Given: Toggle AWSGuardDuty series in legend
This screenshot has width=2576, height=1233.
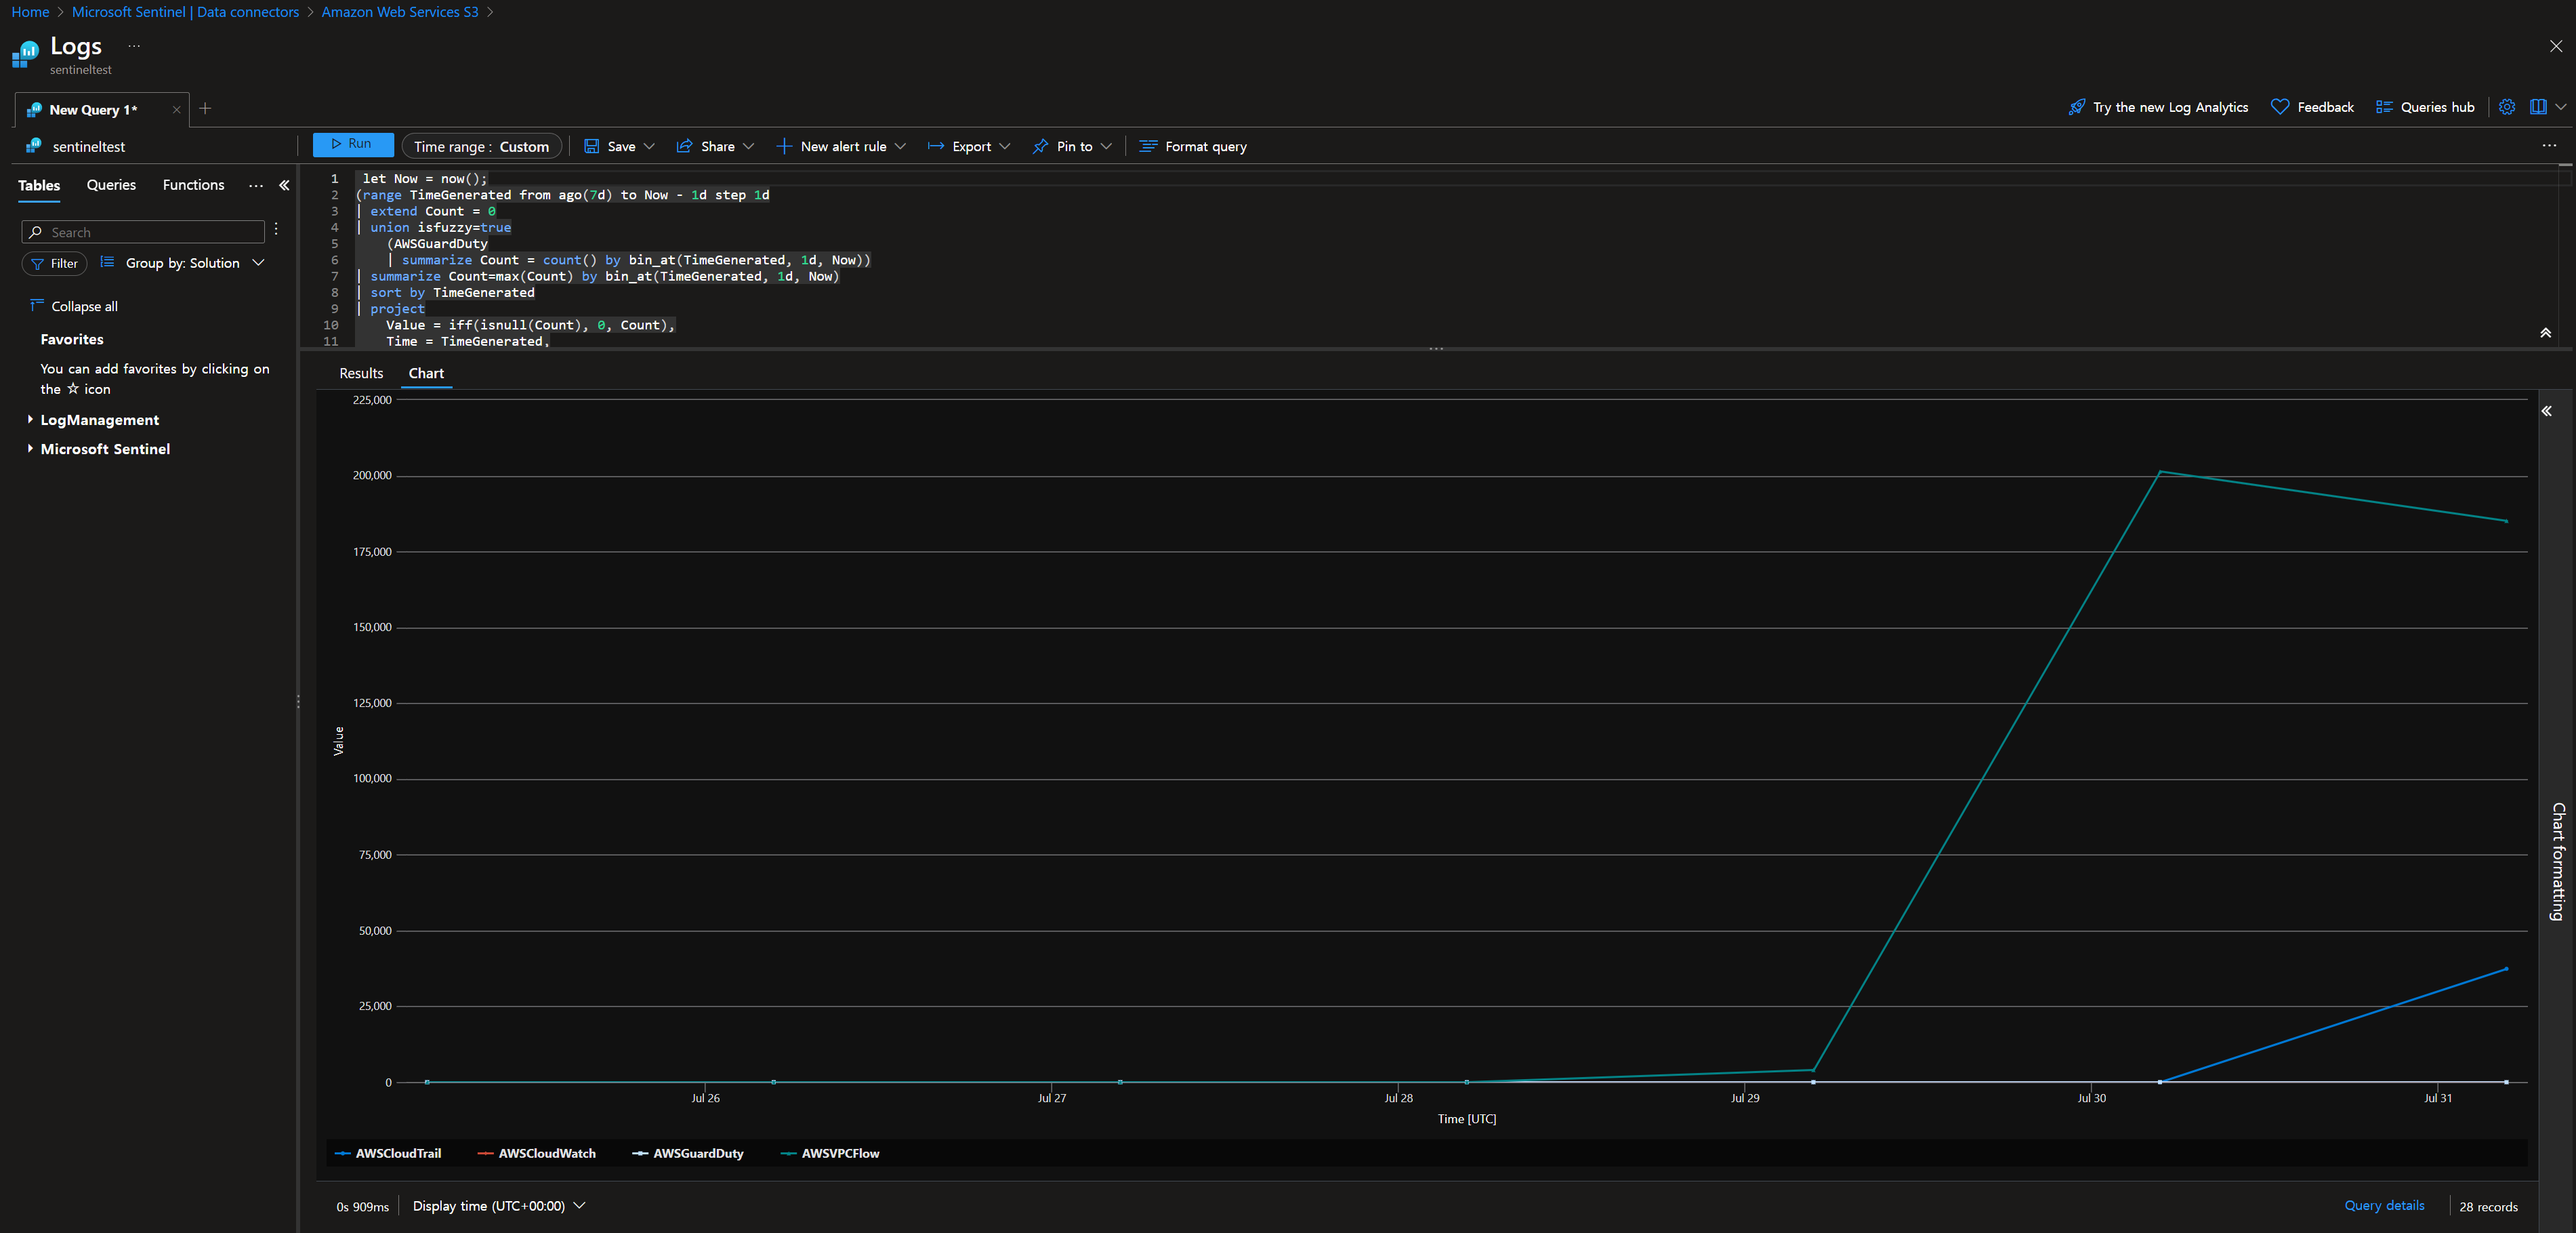Looking at the screenshot, I should click(688, 1153).
